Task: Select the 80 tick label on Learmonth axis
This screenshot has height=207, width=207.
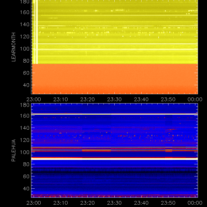Action: click(26, 61)
